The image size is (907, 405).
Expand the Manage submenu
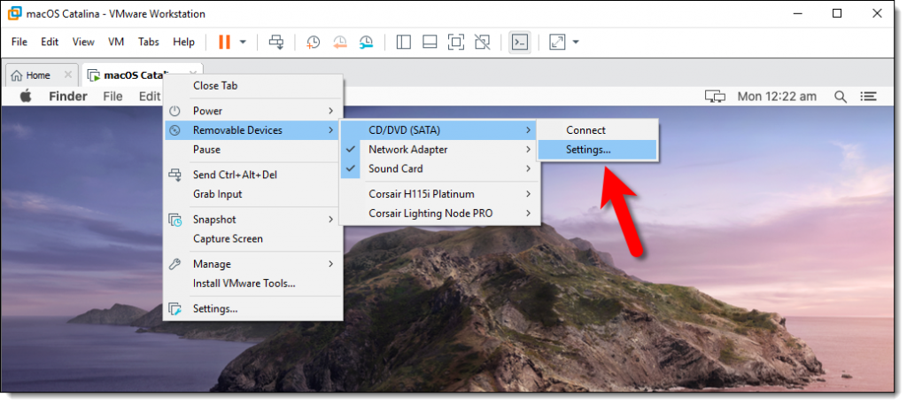coord(253,264)
